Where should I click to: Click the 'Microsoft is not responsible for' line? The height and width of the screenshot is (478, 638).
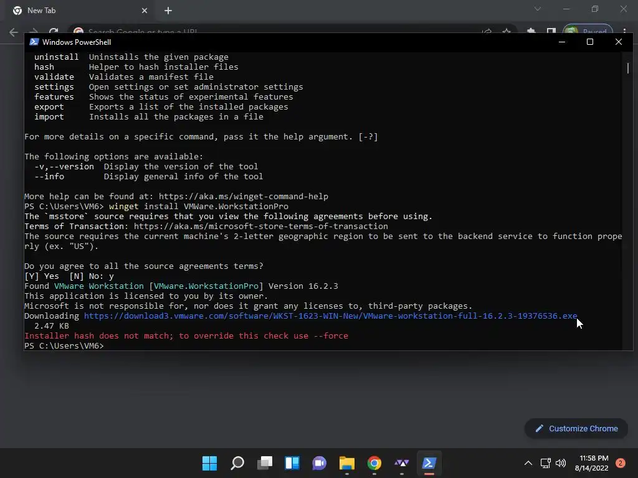(248, 306)
